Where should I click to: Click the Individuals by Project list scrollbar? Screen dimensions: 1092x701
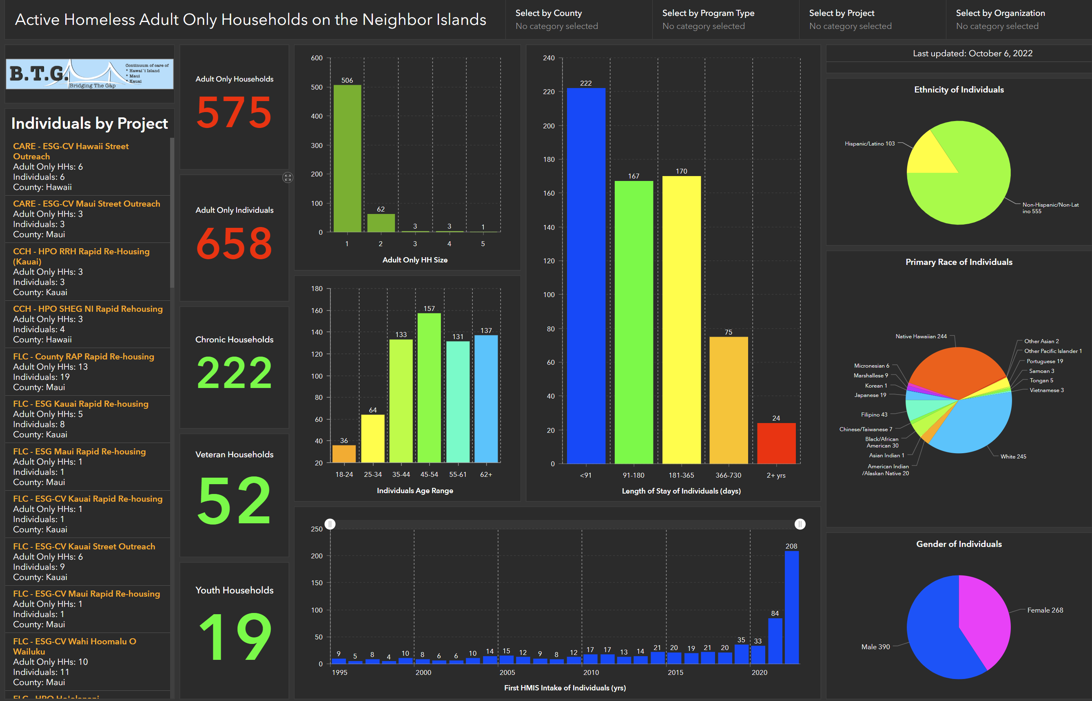click(172, 213)
